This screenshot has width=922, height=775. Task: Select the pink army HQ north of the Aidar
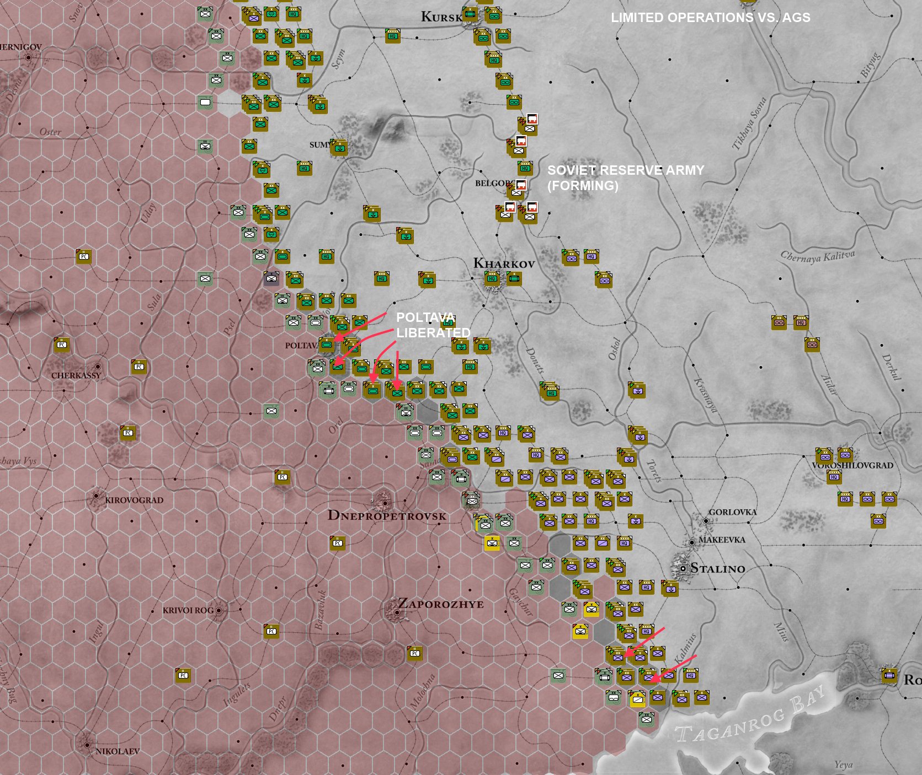pos(801,322)
